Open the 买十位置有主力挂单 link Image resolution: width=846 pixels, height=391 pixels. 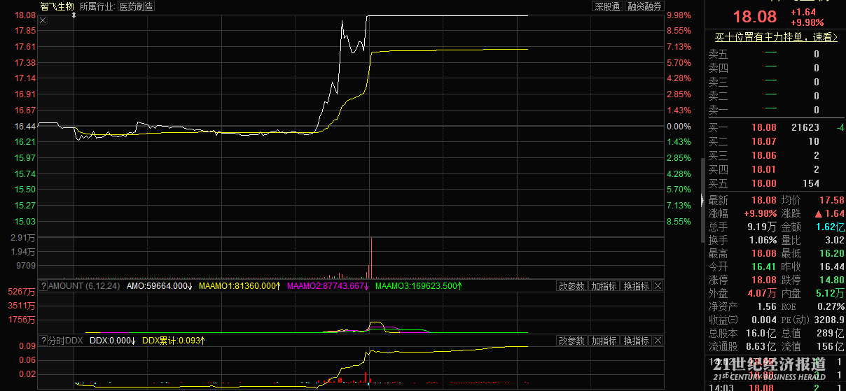pyautogui.click(x=775, y=37)
